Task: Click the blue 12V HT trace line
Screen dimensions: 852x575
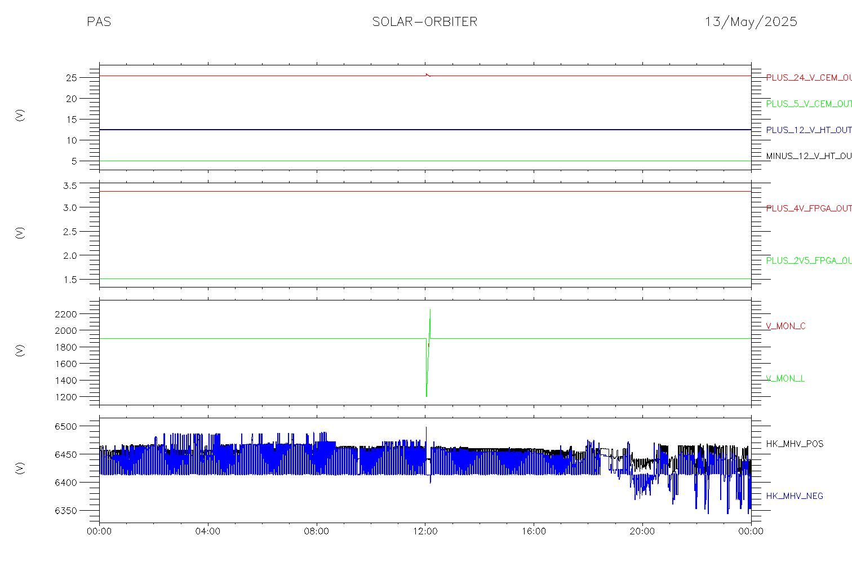Action: [x=425, y=130]
